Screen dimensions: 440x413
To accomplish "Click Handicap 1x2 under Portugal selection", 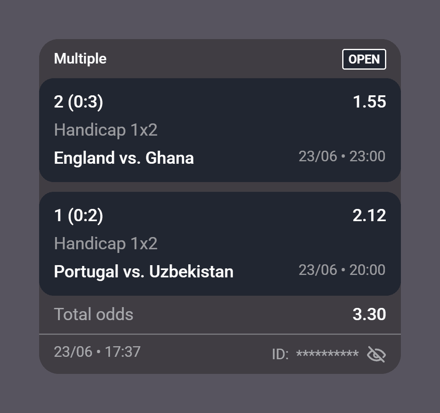I will tap(106, 244).
